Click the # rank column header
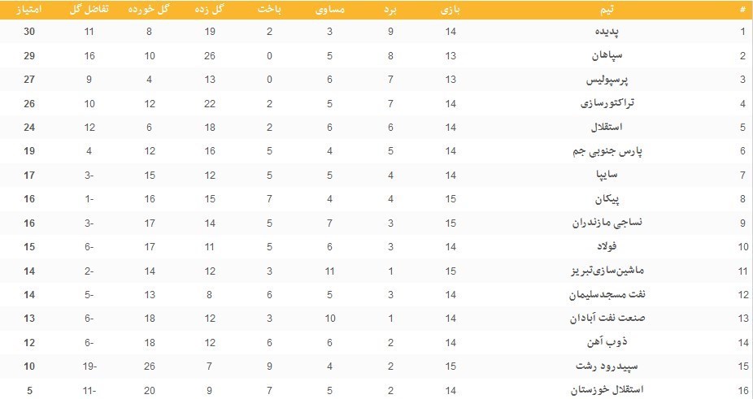753x399 pixels. tap(742, 10)
